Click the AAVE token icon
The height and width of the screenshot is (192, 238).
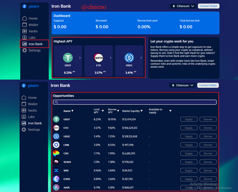point(56,188)
